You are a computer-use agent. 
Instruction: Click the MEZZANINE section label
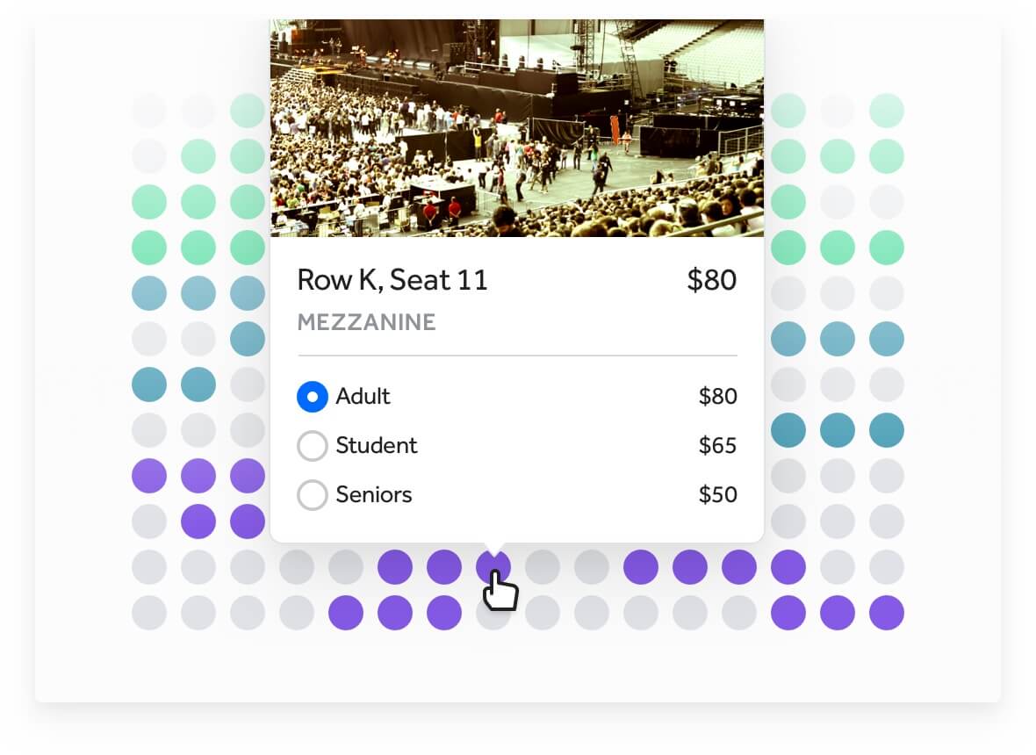pos(365,322)
